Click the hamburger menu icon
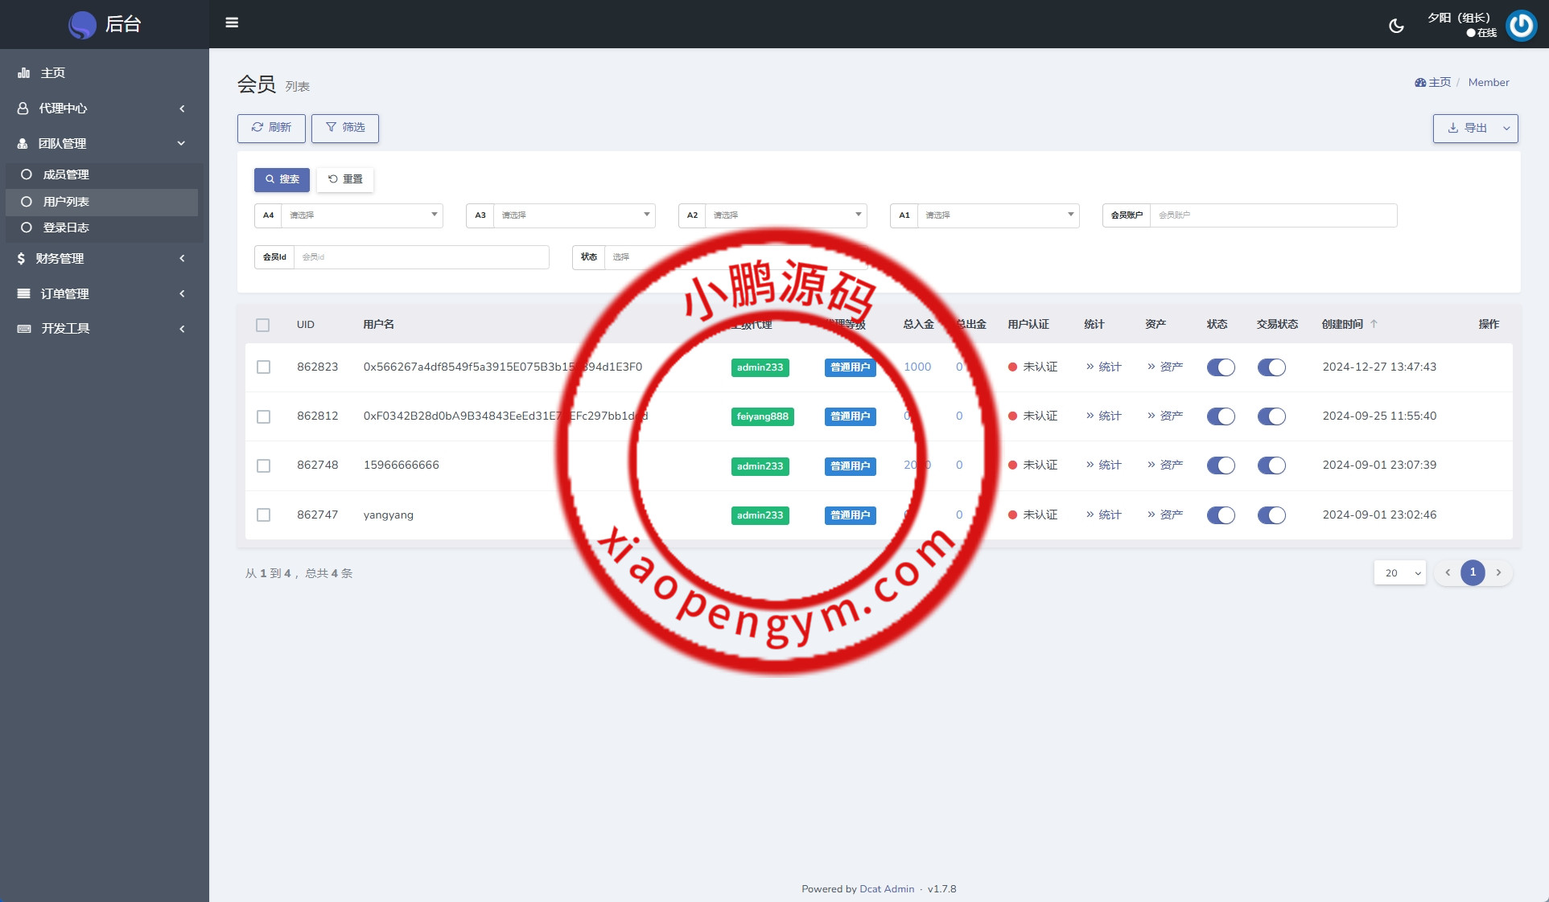The width and height of the screenshot is (1549, 902). (232, 23)
